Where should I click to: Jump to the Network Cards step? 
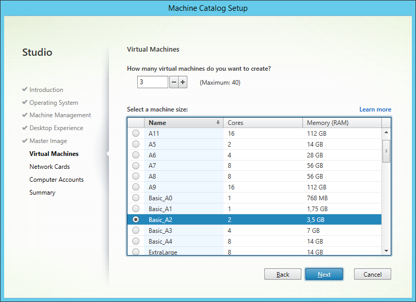(x=50, y=167)
